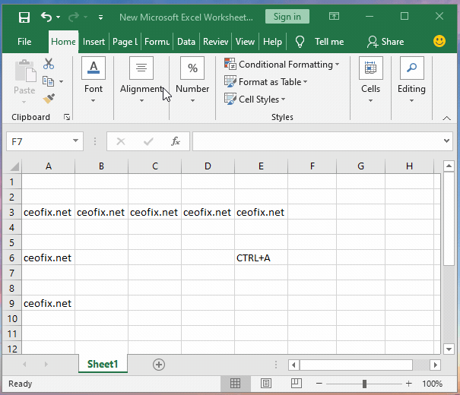The height and width of the screenshot is (395, 460).
Task: Expand the Alignment group
Action: pos(141,80)
